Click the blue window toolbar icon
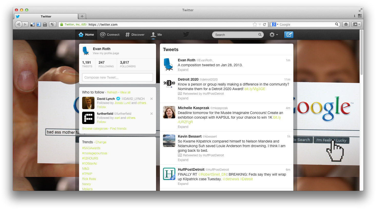The height and width of the screenshot is (209, 376). (39, 24)
